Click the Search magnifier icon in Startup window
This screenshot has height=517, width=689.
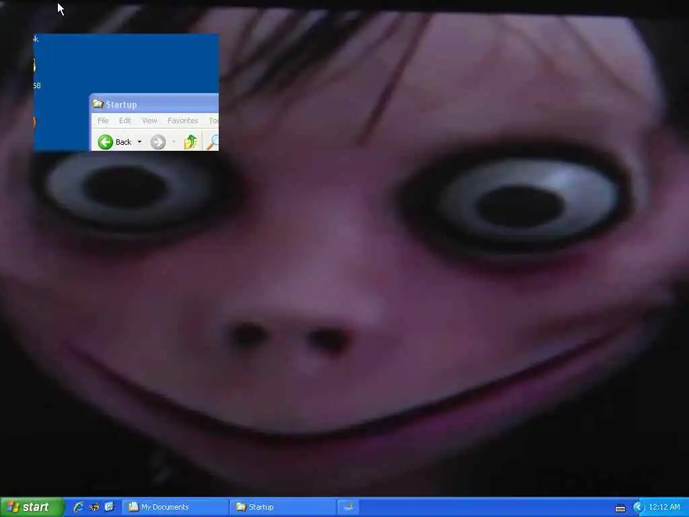(x=213, y=141)
